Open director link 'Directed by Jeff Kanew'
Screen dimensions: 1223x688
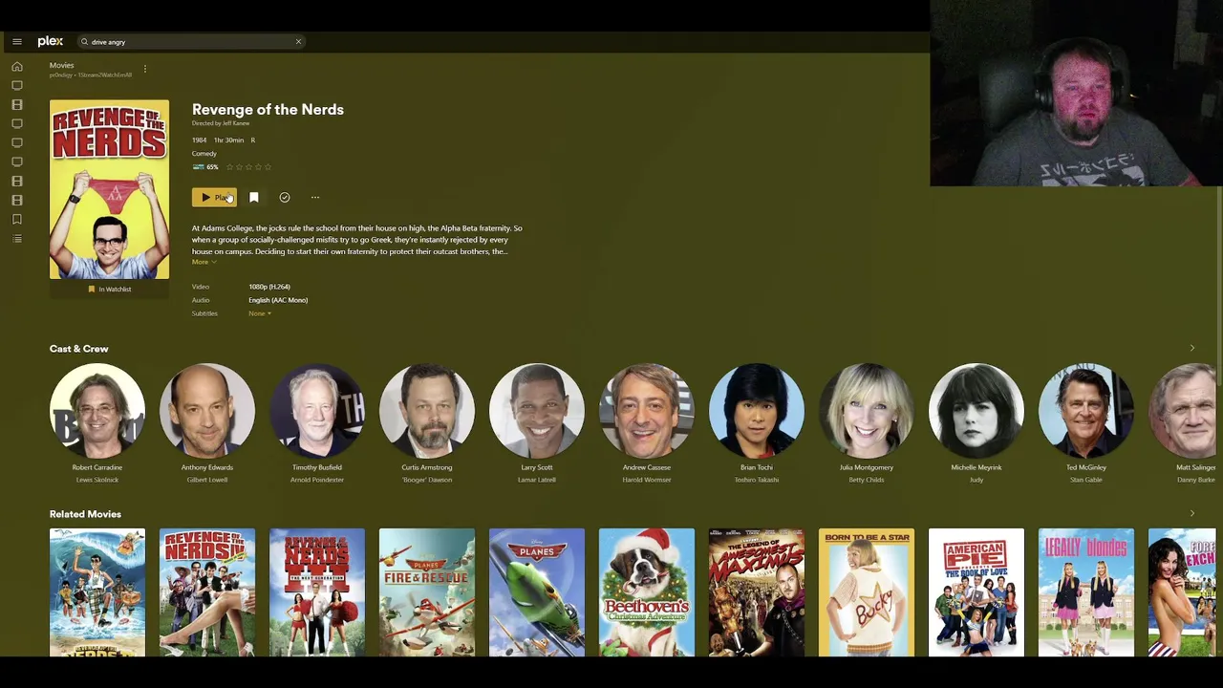coord(221,123)
